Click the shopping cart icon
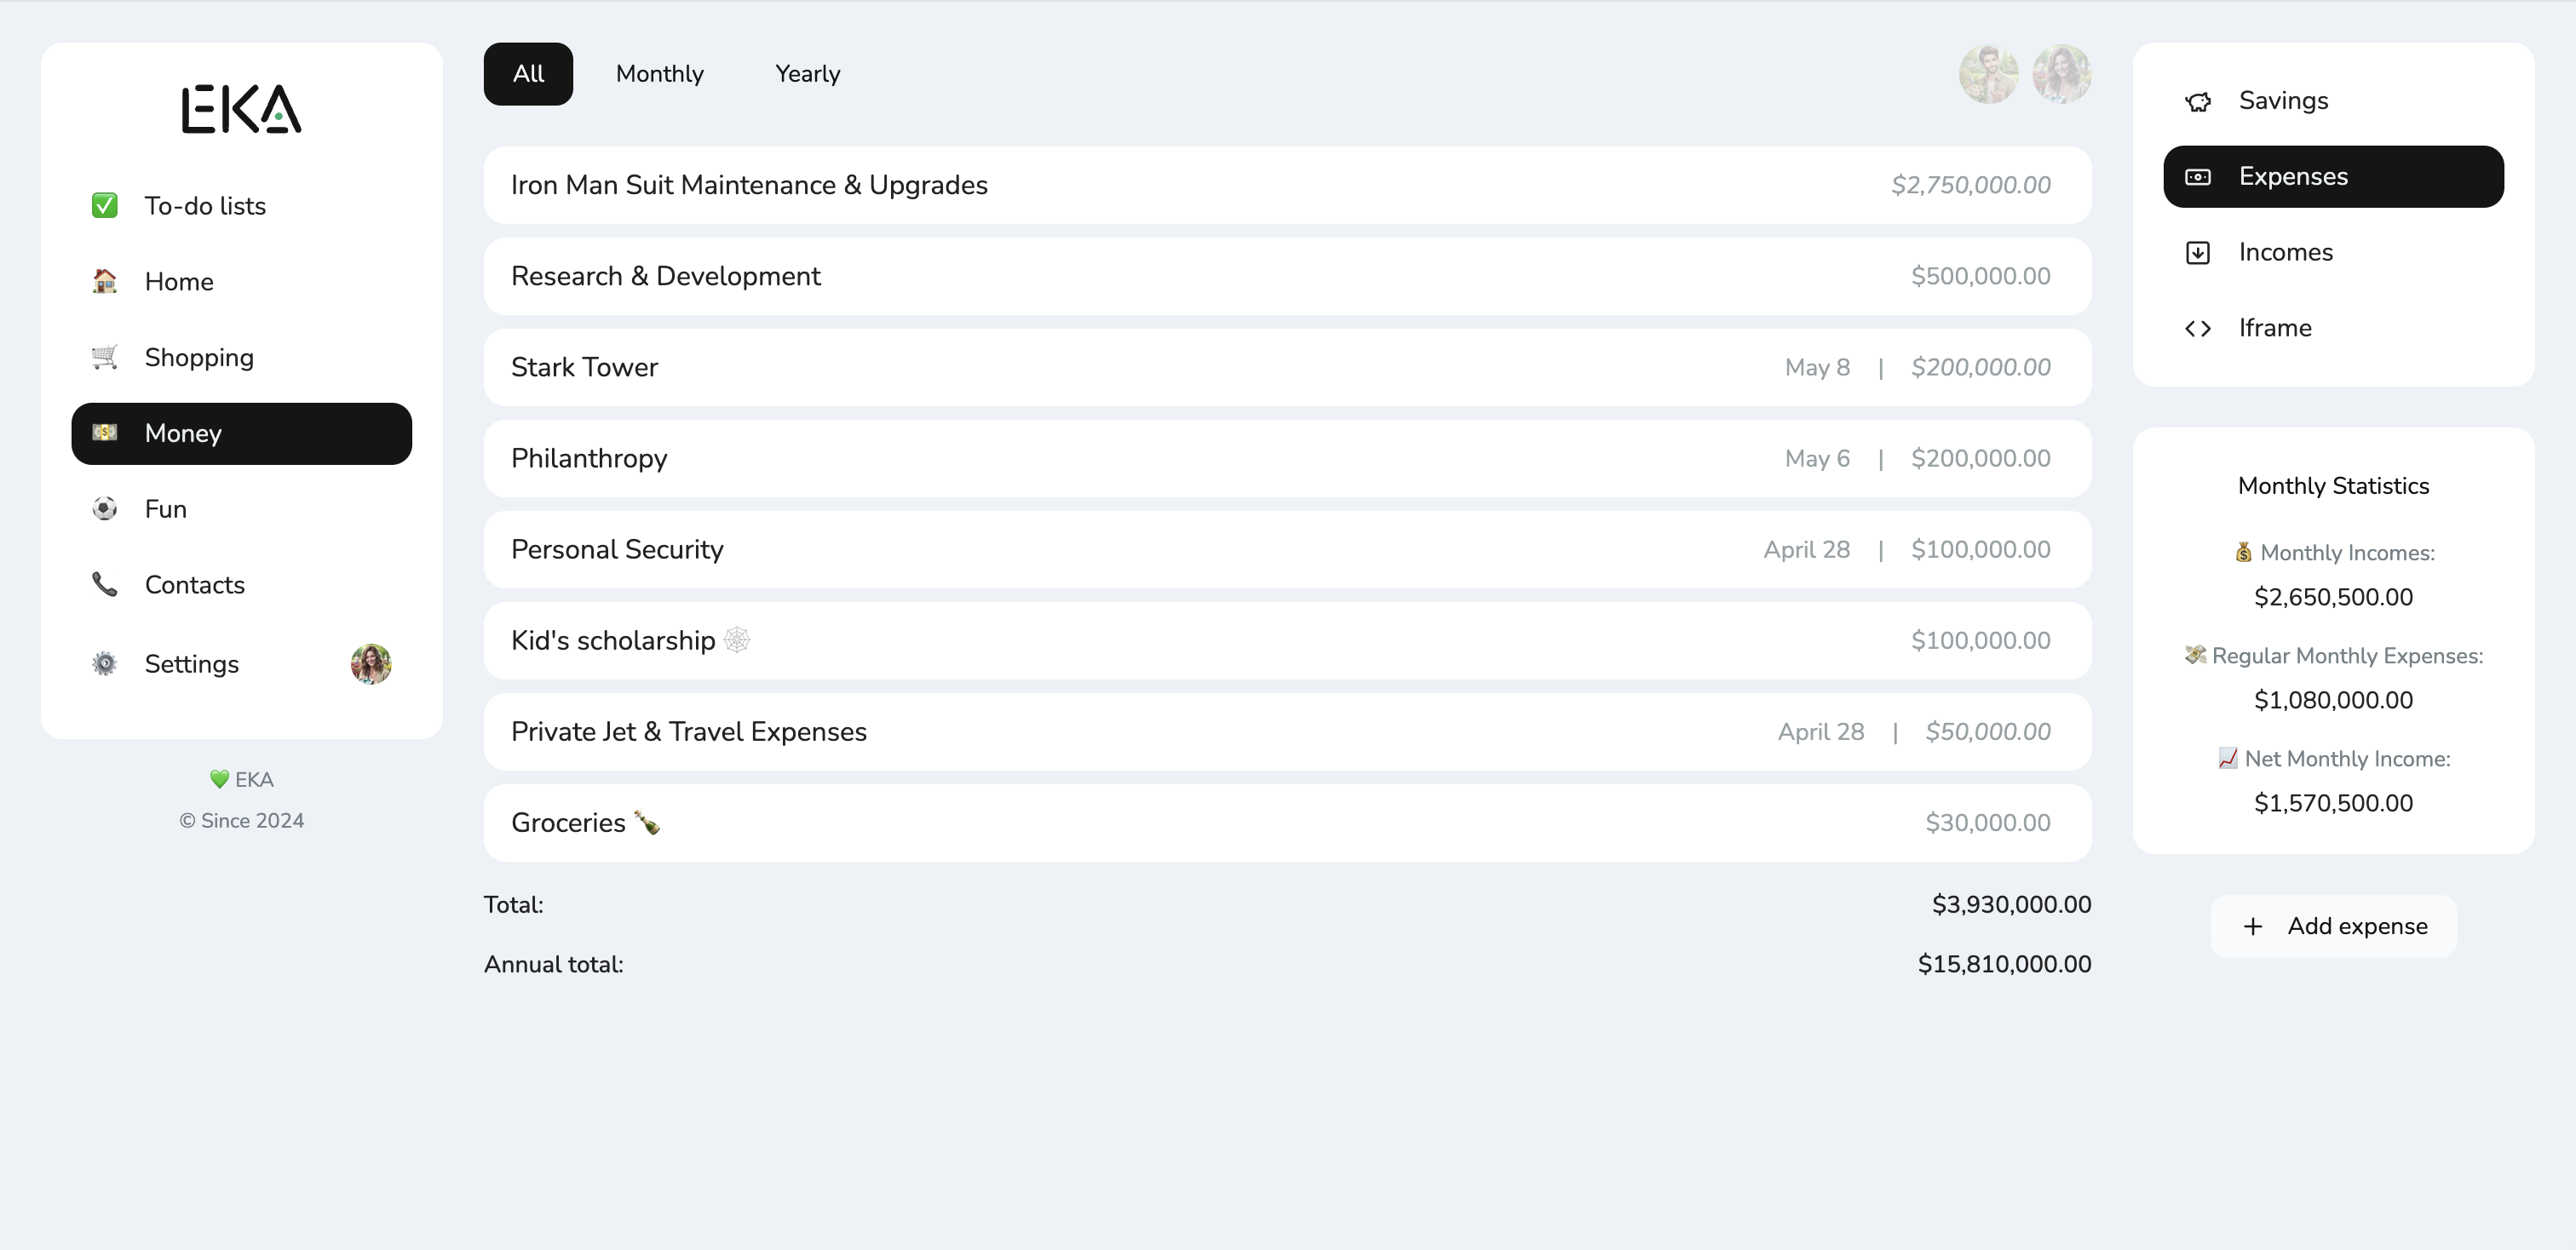 pos(104,357)
